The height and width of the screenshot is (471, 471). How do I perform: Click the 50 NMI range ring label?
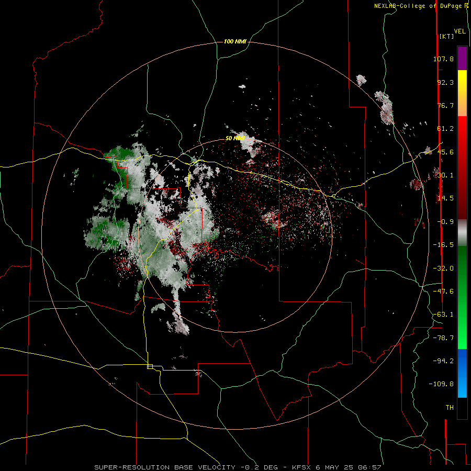coord(235,139)
